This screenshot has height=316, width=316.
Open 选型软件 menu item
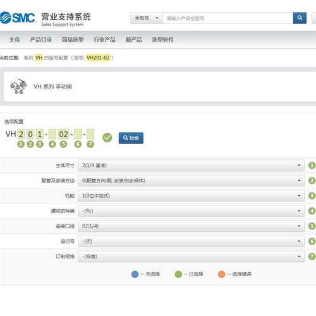point(163,40)
